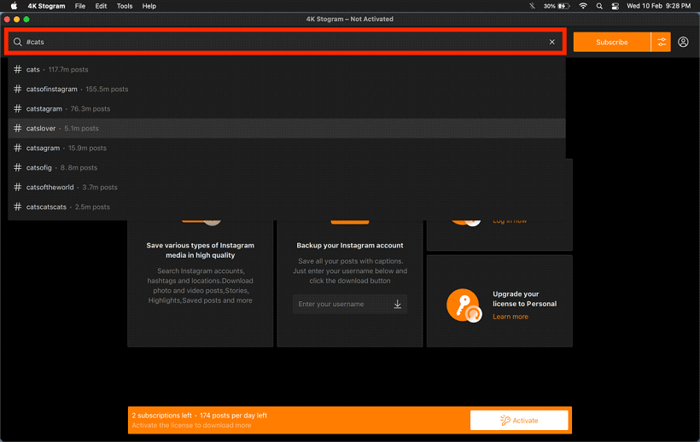Click the search magnifier icon in search bar
The height and width of the screenshot is (442, 700).
[x=17, y=42]
